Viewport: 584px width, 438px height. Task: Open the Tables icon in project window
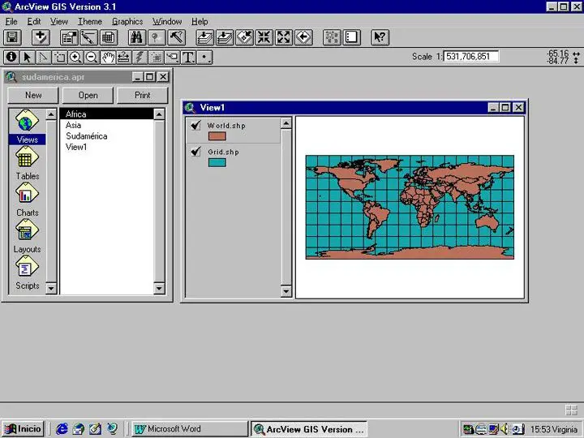(x=27, y=160)
